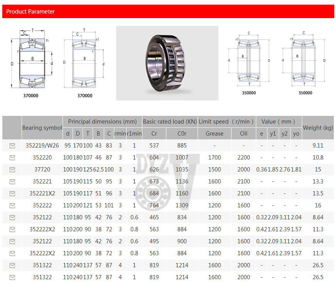
Task: Click the leftmost 370000 bearing diagram
Action: 31,62
